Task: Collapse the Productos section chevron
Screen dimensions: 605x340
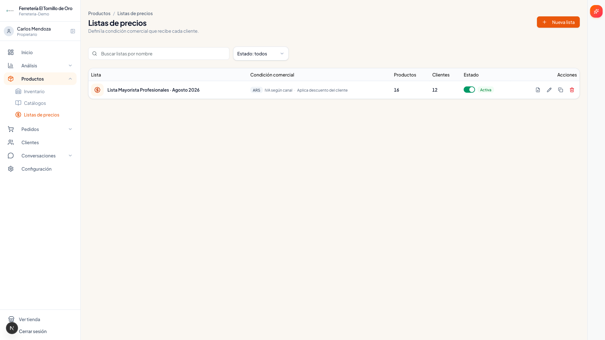Action: pos(70,79)
